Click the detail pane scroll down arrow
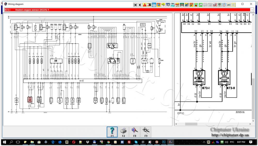Screen dimensions: 258x146 pyautogui.click(x=253, y=121)
